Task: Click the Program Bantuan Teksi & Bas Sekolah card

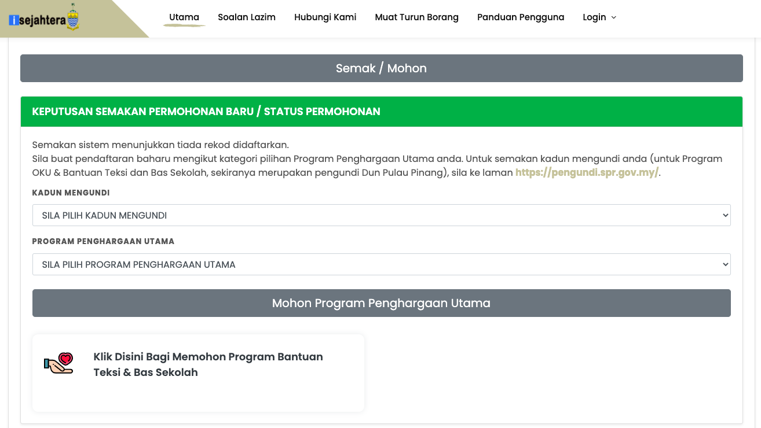Action: [198, 372]
